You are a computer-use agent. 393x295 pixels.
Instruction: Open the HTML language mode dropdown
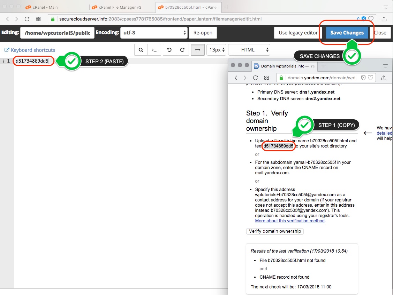tap(249, 50)
